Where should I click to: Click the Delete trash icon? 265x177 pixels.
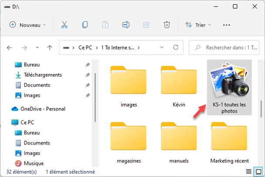click(166, 25)
